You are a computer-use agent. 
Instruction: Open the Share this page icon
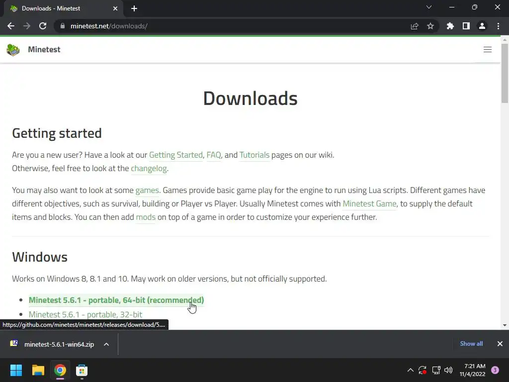click(415, 26)
